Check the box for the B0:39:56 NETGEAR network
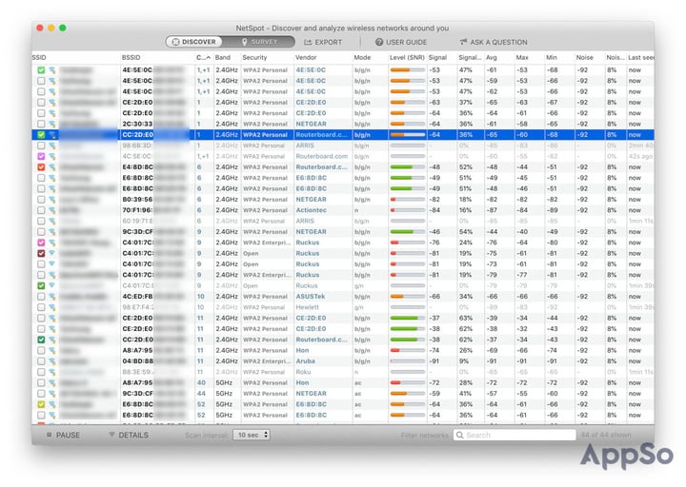This screenshot has height=487, width=686. pos(41,200)
